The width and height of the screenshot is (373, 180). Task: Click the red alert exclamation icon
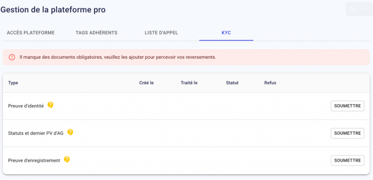(11, 57)
